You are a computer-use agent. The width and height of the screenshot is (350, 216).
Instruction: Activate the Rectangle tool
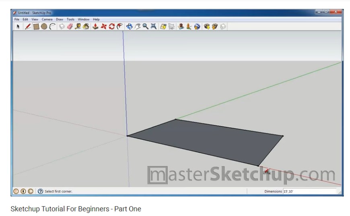point(36,27)
